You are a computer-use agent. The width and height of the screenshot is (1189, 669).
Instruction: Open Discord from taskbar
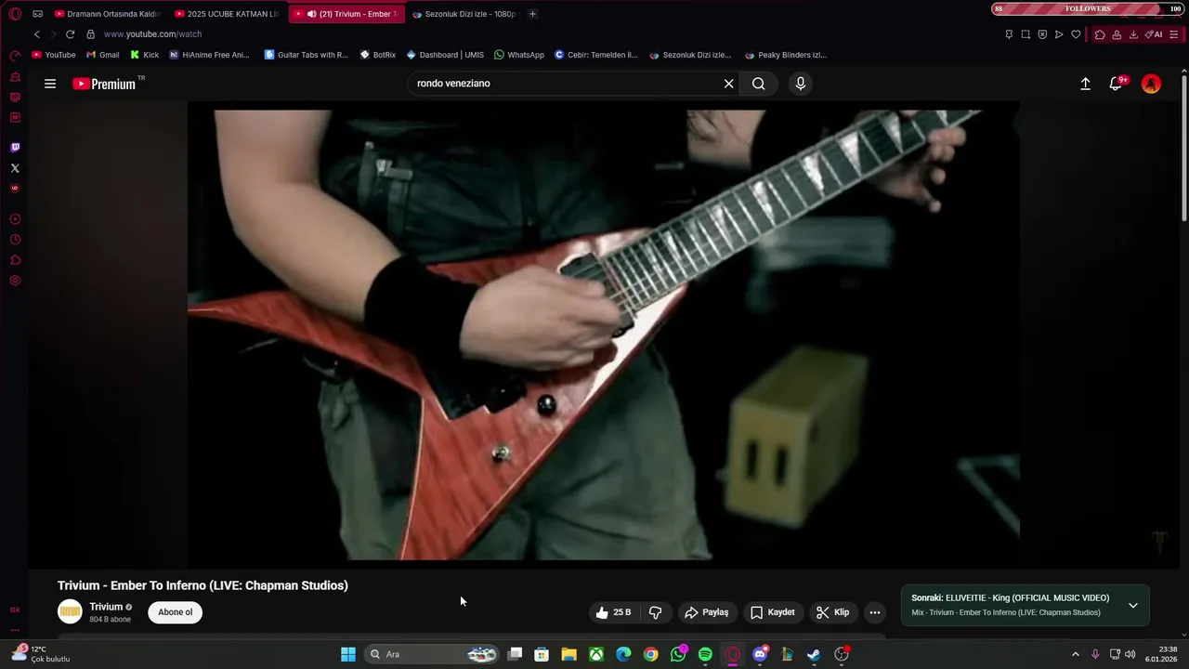tap(760, 654)
